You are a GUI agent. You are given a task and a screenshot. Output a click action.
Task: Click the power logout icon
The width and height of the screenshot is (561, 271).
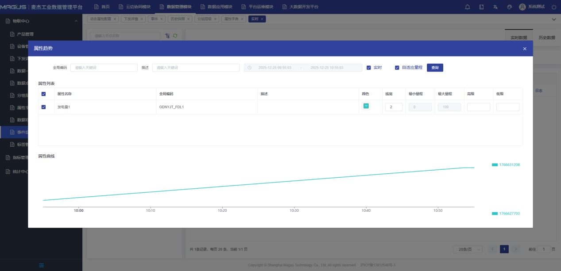pyautogui.click(x=553, y=7)
